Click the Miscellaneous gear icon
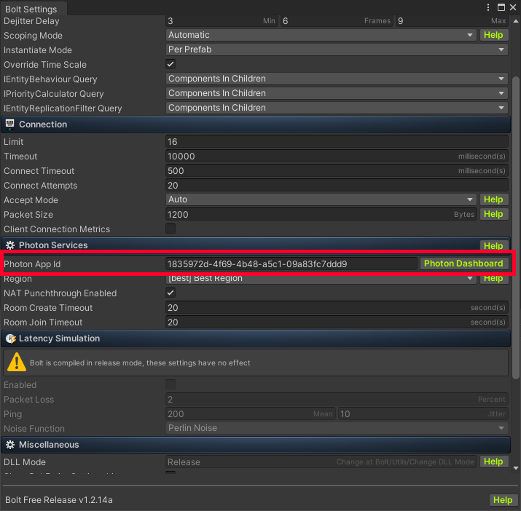Screen dimensions: 521x511 (x=10, y=445)
